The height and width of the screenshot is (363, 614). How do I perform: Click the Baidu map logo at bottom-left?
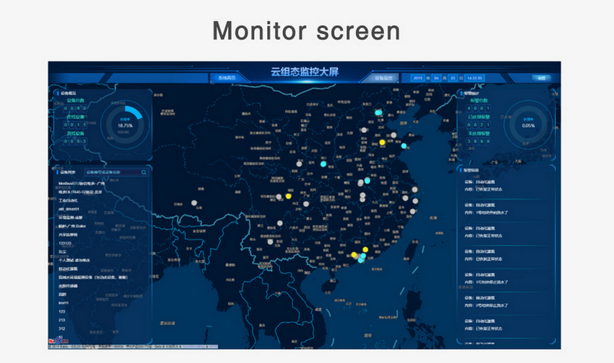[55, 339]
